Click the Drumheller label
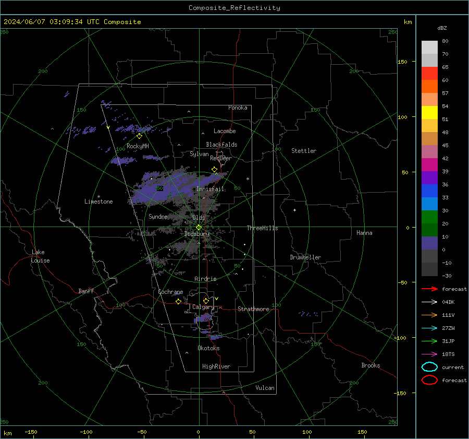469x439 pixels. [x=305, y=257]
